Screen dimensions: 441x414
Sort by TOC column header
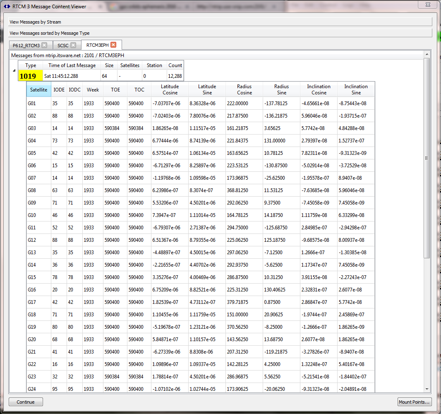pos(139,89)
